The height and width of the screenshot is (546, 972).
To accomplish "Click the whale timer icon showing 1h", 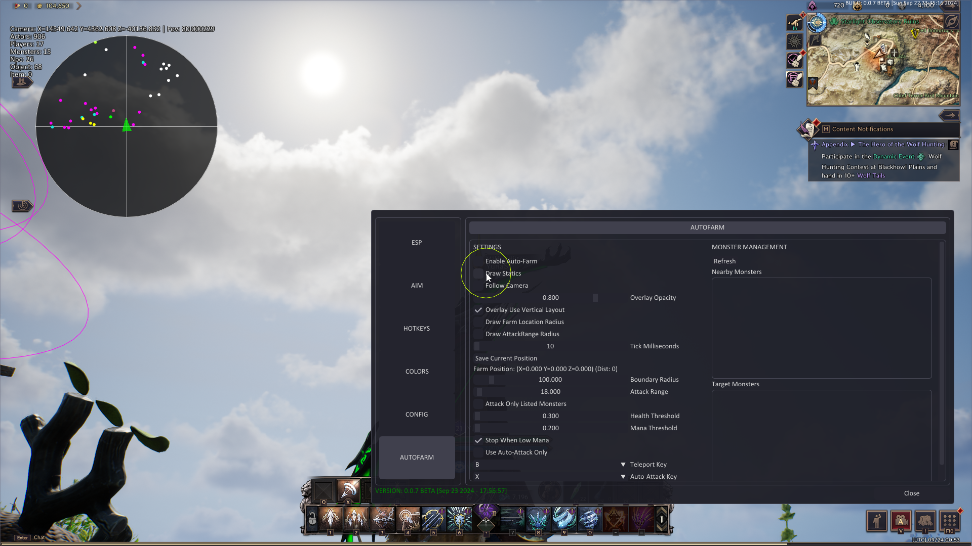I will tap(794, 23).
